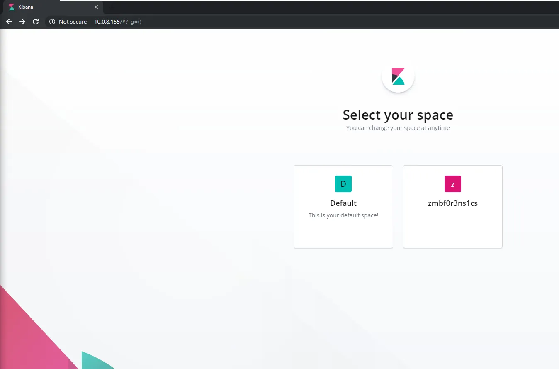
Task: Click the Kibana favicon on the browser tab
Action: (x=11, y=7)
